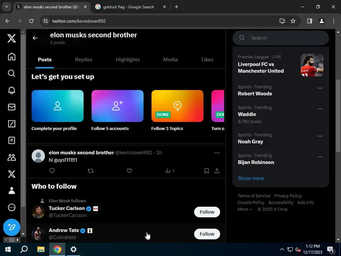Image resolution: width=341 pixels, height=256 pixels.
Task: Reload the page in Chrome
Action: (31, 21)
